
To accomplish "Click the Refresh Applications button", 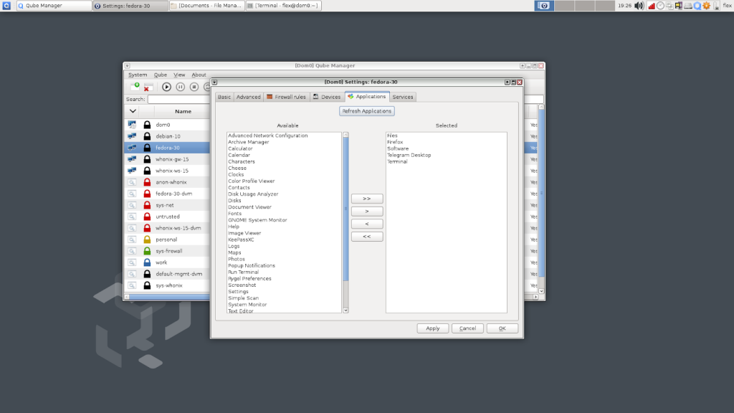I will click(366, 111).
